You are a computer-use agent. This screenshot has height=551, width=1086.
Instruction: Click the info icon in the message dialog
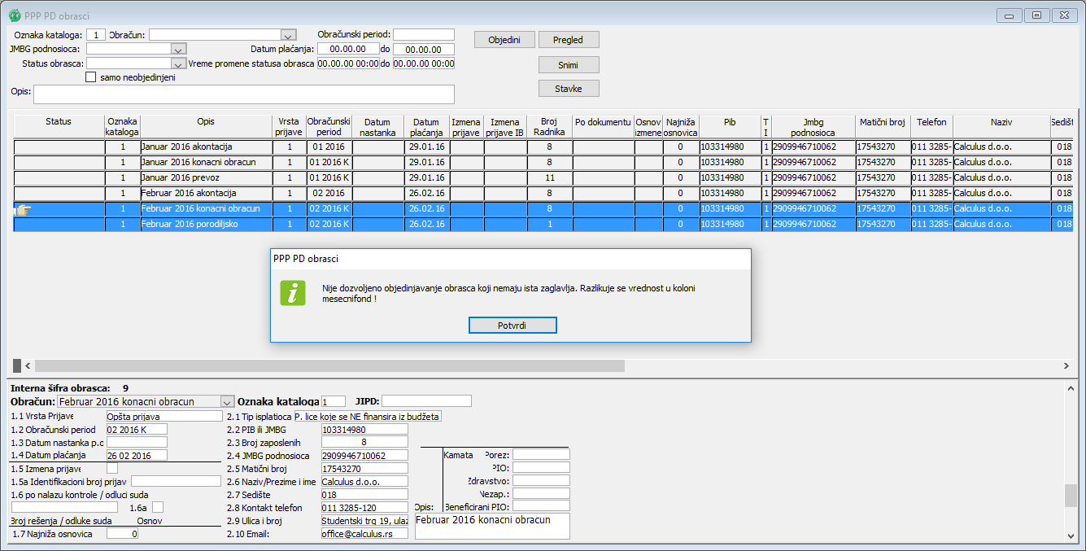coord(293,293)
